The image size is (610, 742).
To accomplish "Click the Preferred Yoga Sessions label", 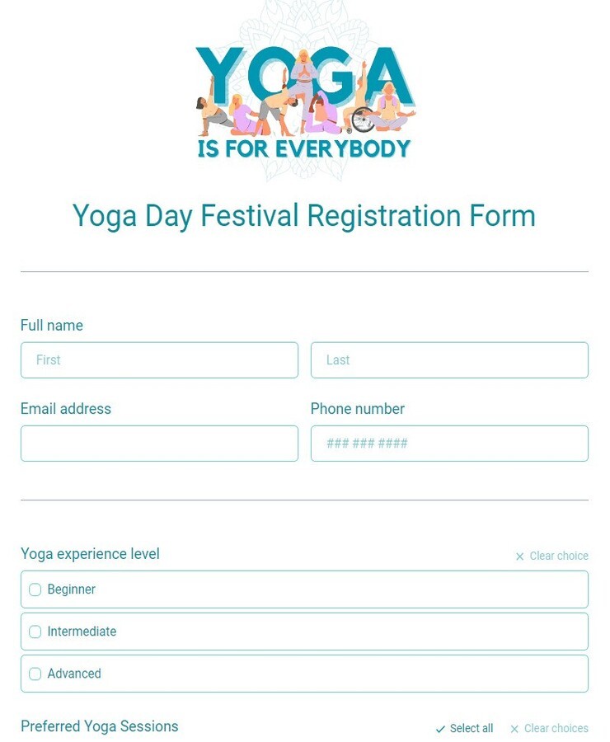I will [x=99, y=726].
